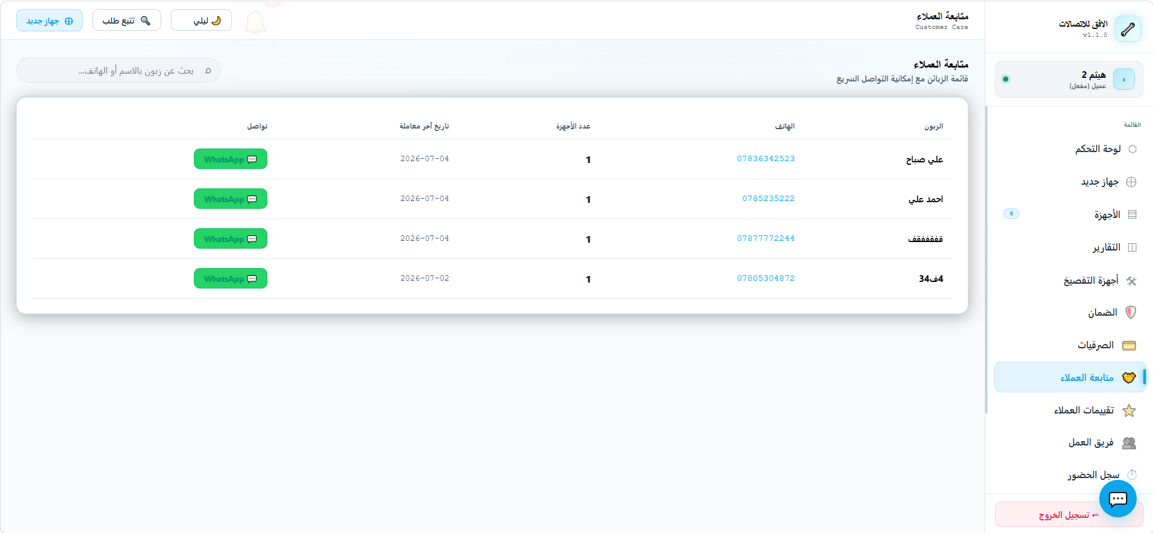Select متابعة العملاء in sidebar
1153x533 pixels.
(x=1070, y=377)
